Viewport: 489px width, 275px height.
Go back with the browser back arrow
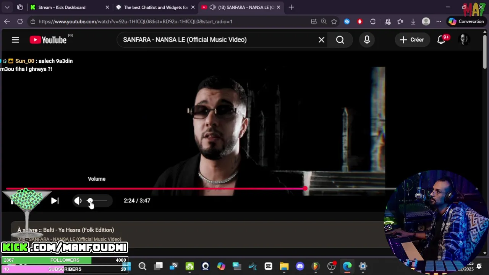coord(7,21)
